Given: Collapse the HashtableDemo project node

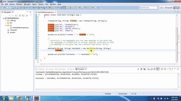Looking at the screenshot, I should (x=3, y=18).
